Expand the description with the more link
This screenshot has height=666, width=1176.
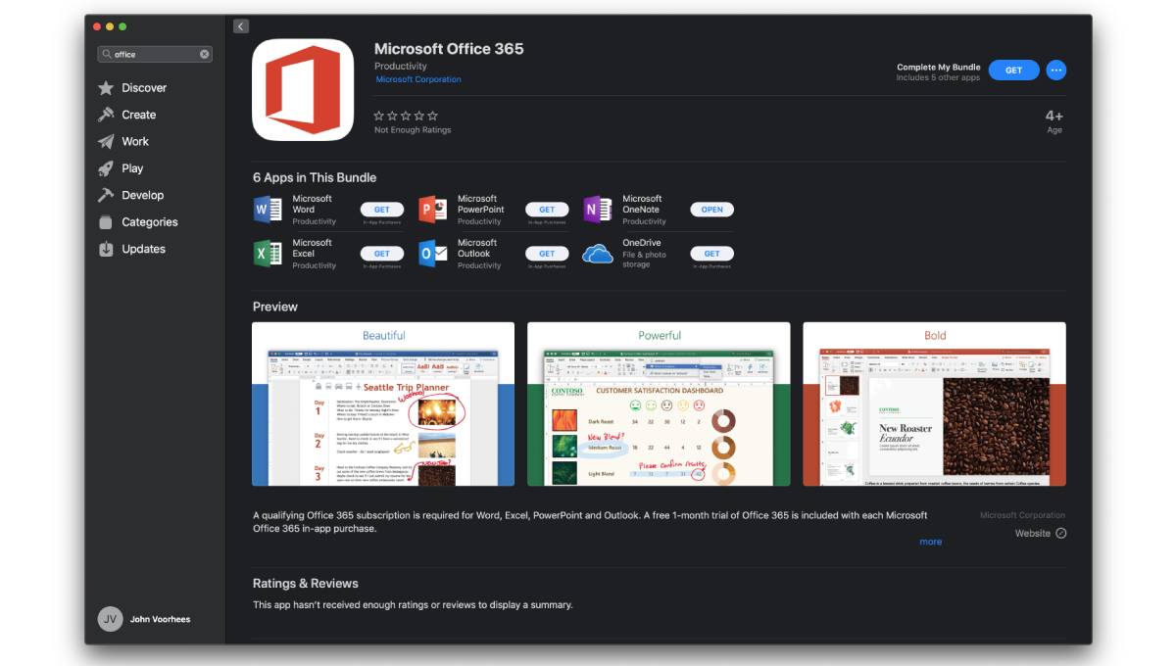click(930, 541)
